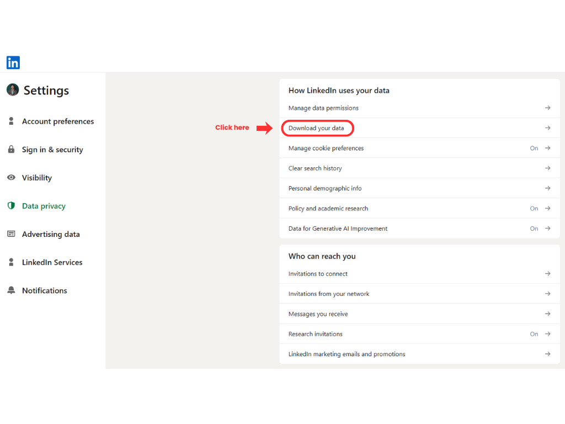Click the Visibility eye icon
Screen dimensions: 565x424
[x=11, y=177]
